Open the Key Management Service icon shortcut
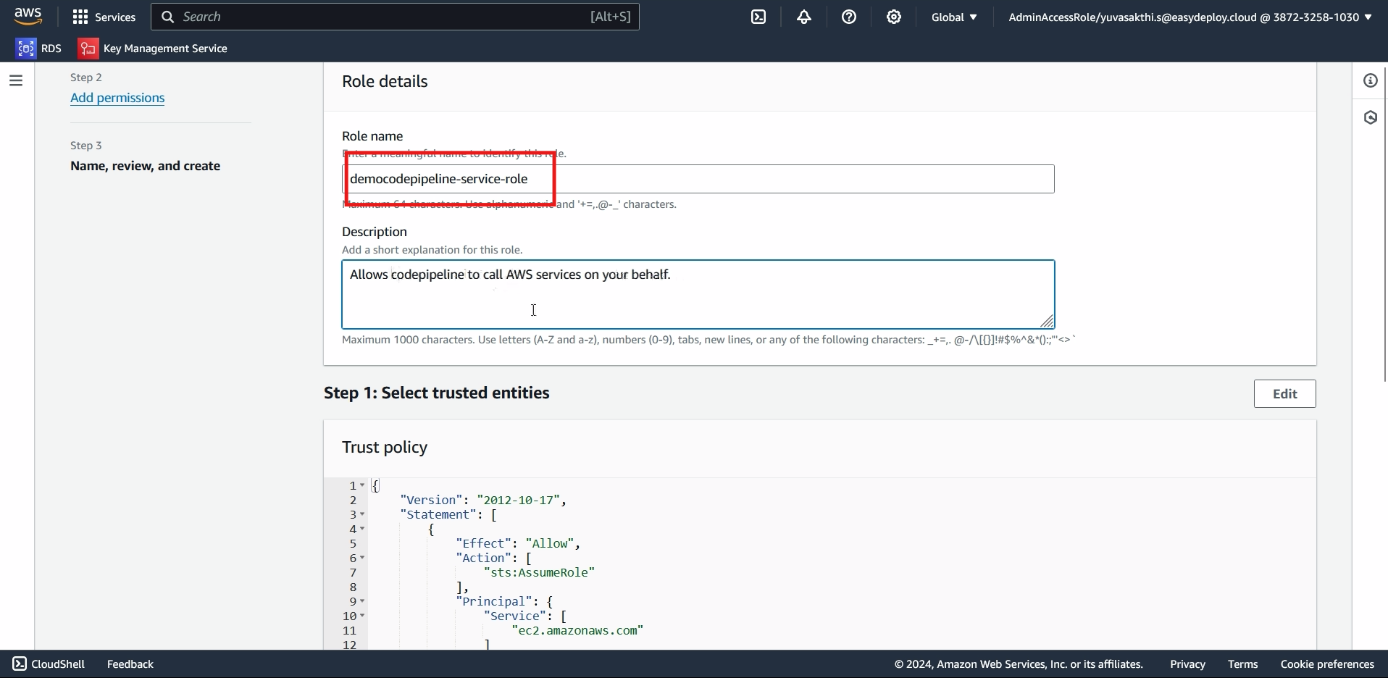The image size is (1388, 678). click(88, 49)
